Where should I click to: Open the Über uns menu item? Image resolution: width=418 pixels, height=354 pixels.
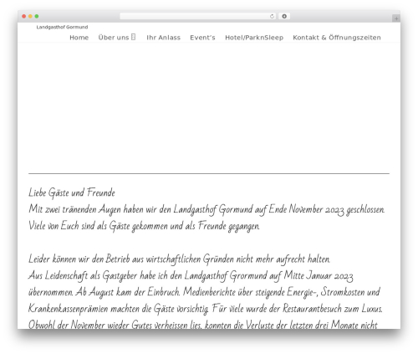114,38
